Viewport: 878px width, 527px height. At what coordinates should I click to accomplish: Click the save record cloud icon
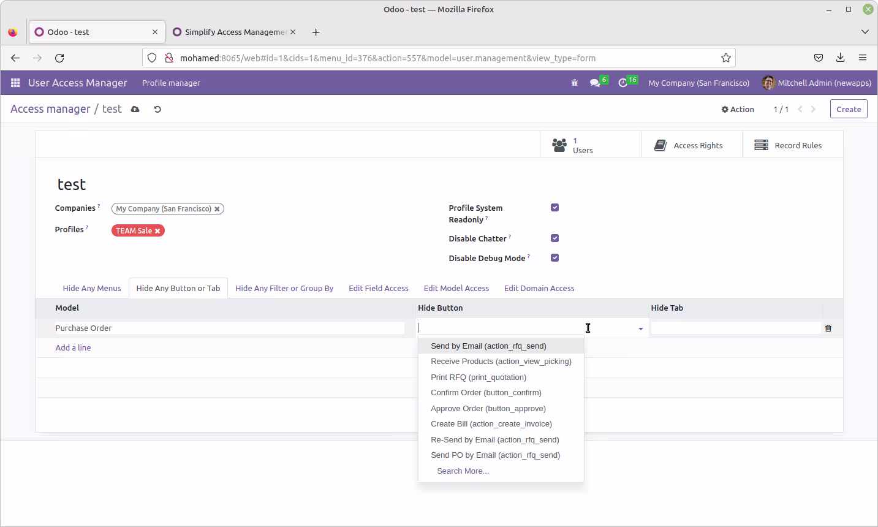tap(135, 109)
